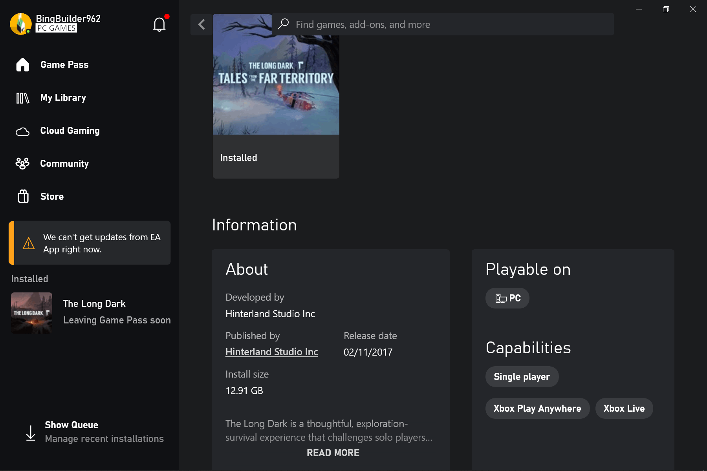Minimize the Xbox app window
The height and width of the screenshot is (471, 707).
[x=639, y=9]
